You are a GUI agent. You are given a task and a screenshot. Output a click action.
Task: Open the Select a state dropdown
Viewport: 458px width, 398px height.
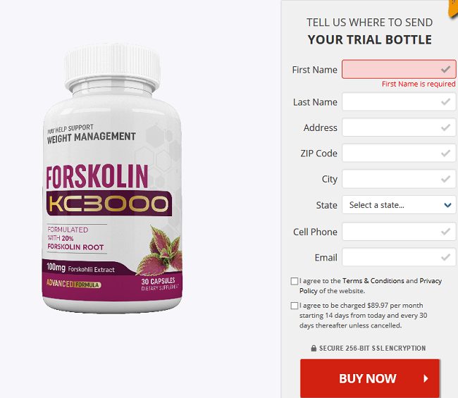[x=399, y=205]
